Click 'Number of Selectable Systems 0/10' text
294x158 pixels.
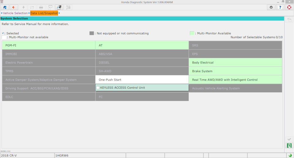click(257, 37)
